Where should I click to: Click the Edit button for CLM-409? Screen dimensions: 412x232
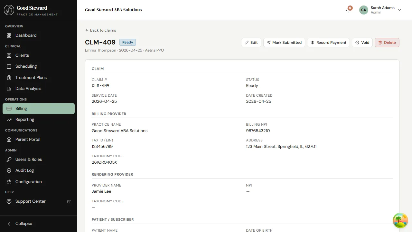tap(251, 43)
